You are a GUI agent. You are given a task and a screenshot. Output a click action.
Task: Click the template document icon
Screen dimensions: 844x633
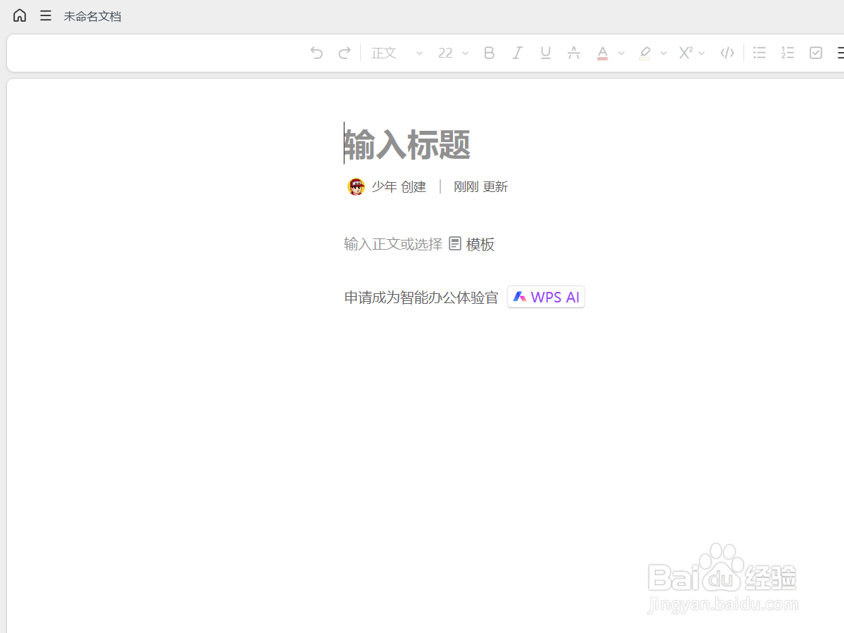coord(455,243)
